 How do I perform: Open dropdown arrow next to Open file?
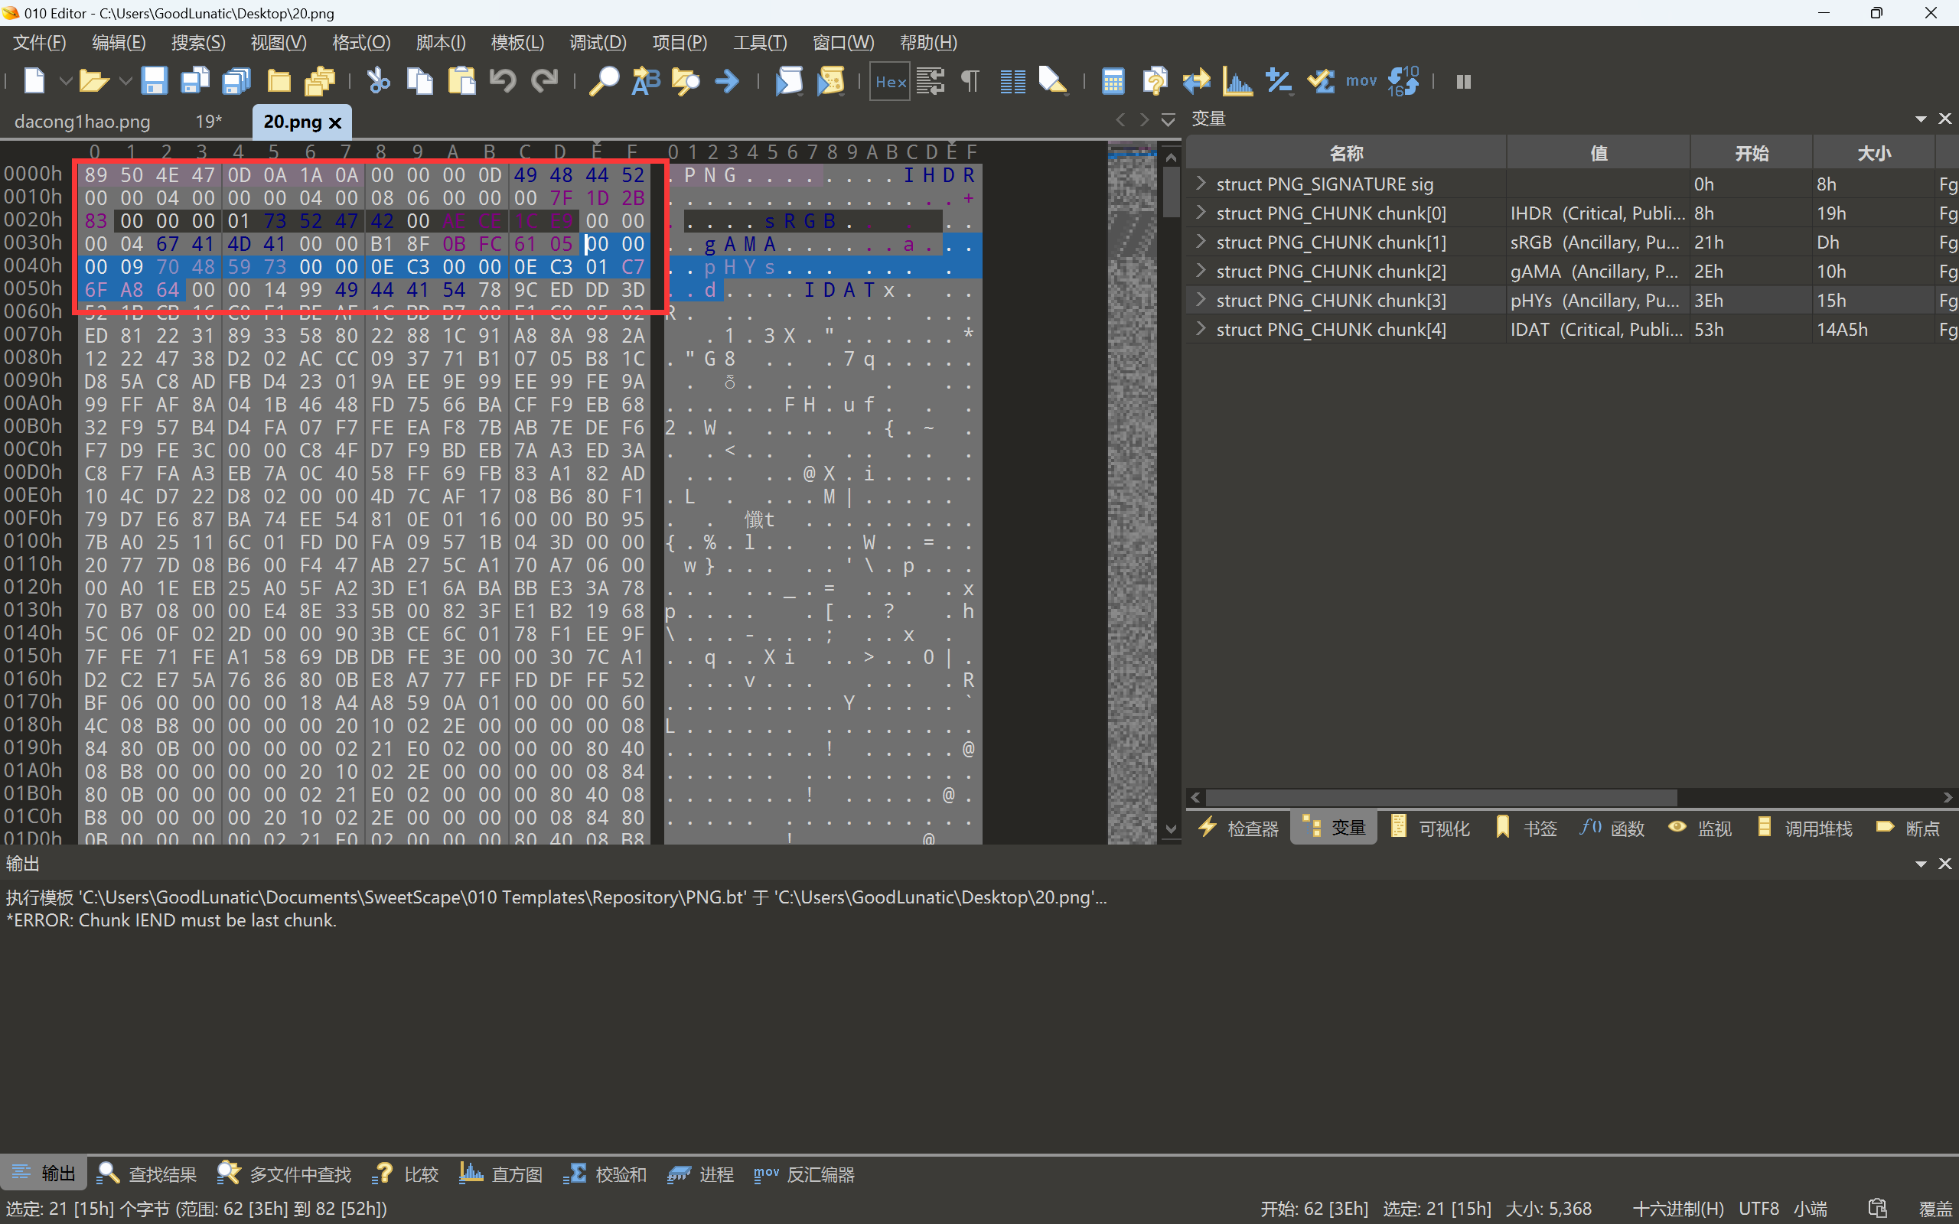(125, 81)
